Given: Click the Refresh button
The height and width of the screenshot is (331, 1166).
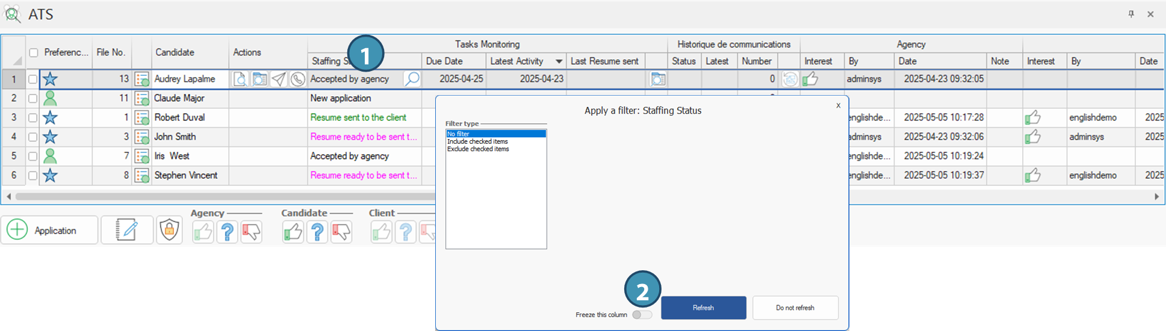Looking at the screenshot, I should coord(703,308).
